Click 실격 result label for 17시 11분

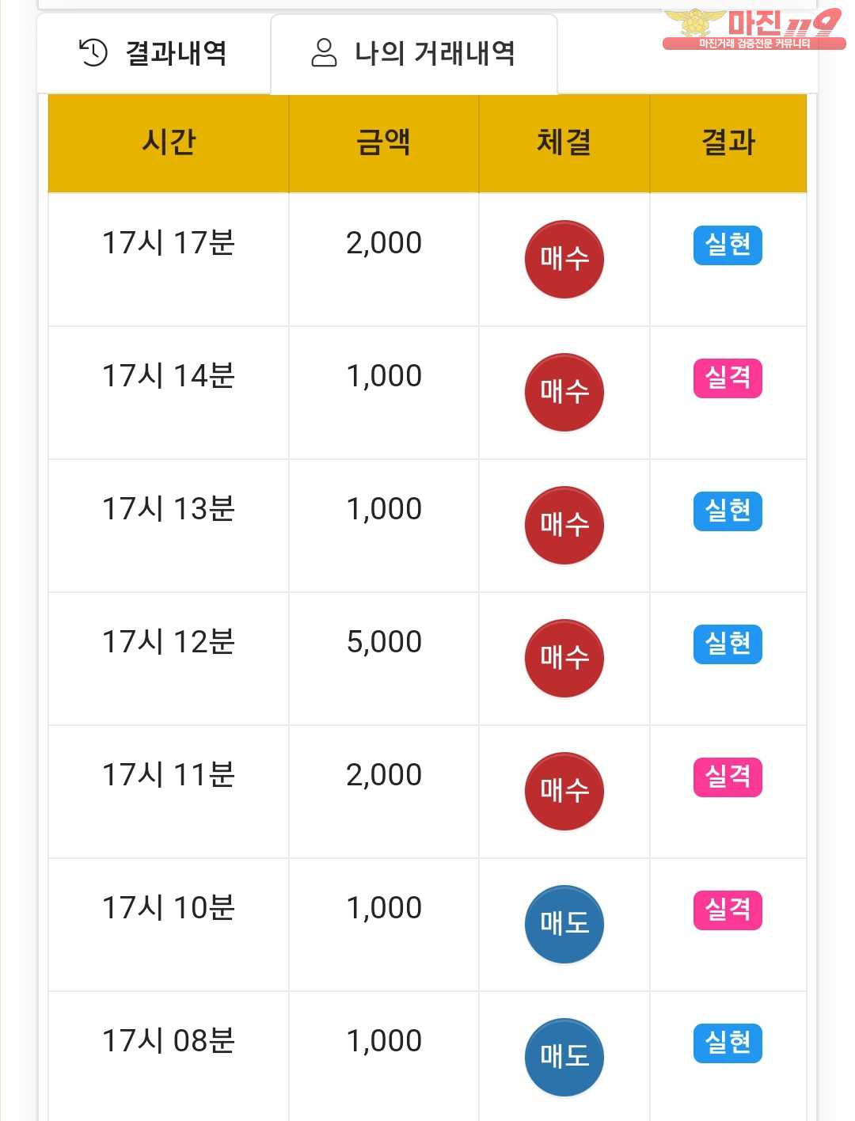tap(727, 777)
